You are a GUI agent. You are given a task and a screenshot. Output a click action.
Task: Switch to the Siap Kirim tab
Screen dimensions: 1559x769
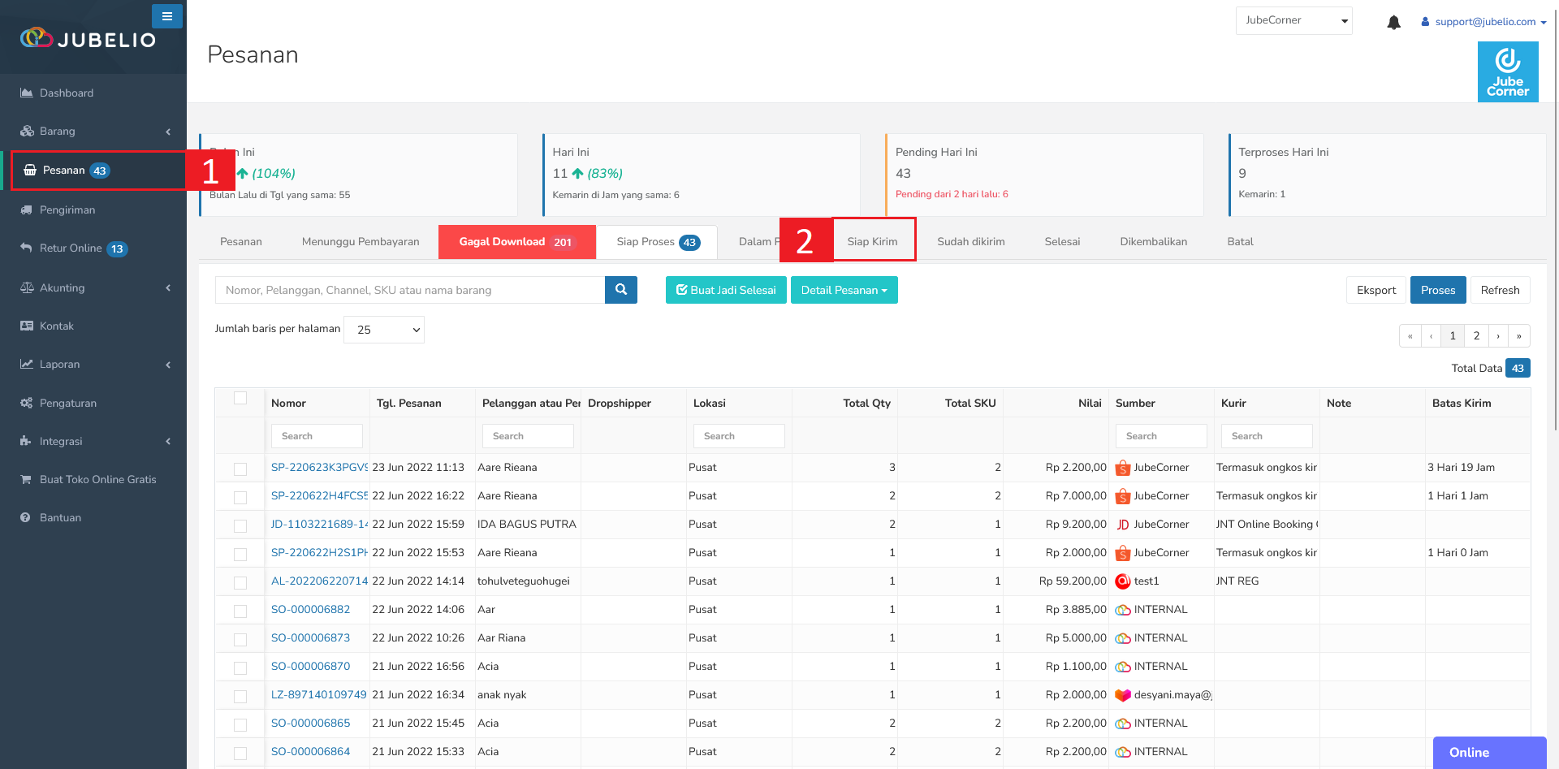point(873,241)
